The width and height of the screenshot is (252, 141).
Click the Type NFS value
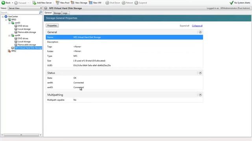click(x=75, y=56)
